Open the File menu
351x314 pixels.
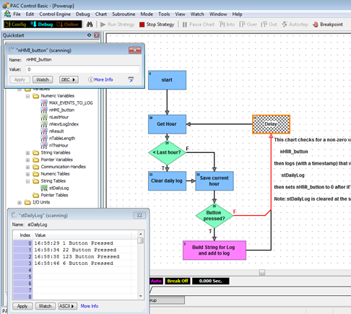click(x=17, y=14)
